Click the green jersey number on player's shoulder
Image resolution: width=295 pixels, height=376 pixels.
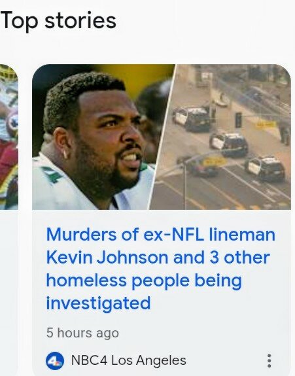tap(52, 175)
